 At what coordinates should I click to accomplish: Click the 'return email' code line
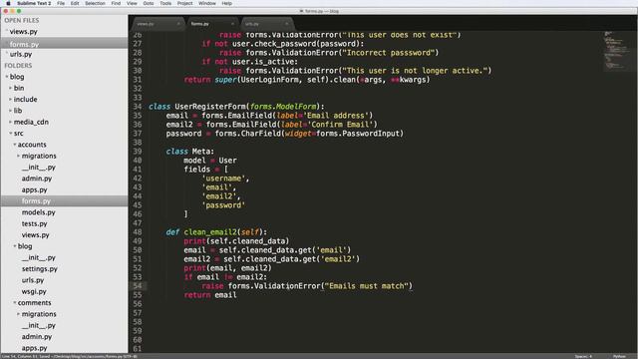click(210, 295)
